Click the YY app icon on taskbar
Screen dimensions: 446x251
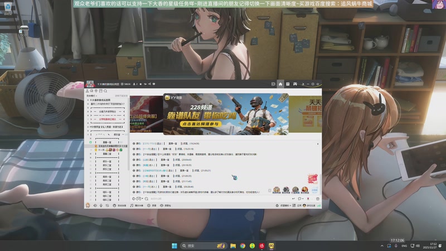(x=272, y=245)
